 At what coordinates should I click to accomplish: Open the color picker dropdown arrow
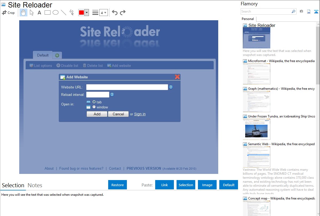click(x=87, y=13)
